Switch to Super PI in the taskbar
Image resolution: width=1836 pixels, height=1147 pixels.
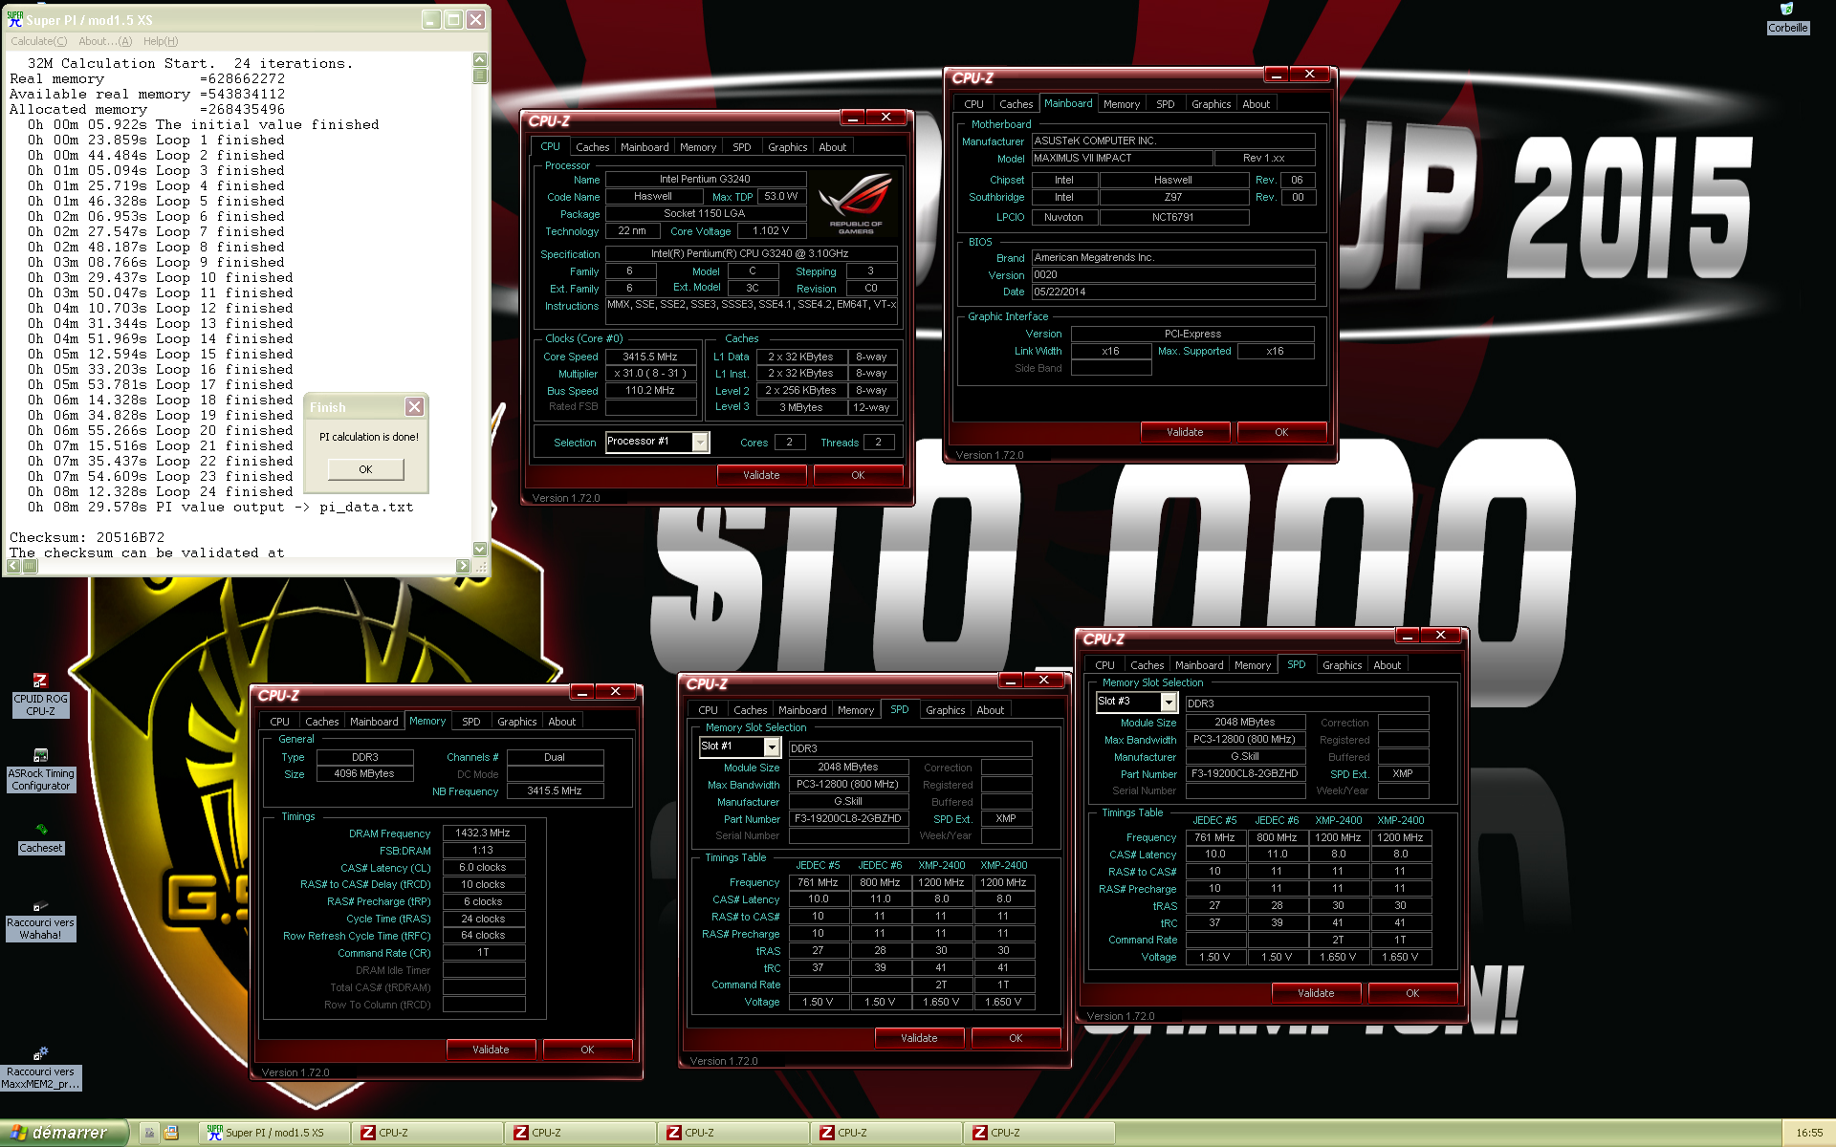273,1133
